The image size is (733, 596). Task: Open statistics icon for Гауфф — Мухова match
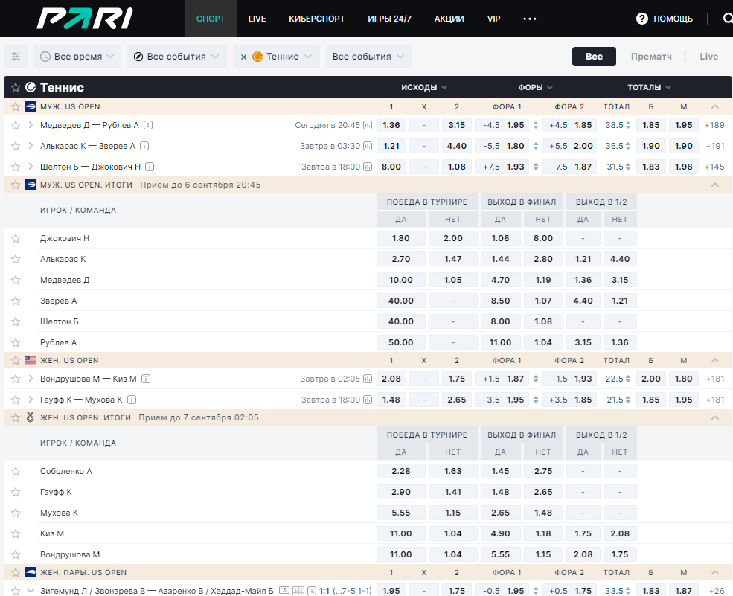pos(368,400)
